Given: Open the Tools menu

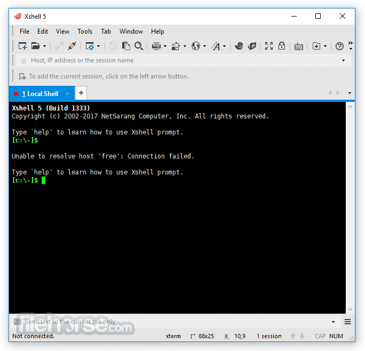Looking at the screenshot, I should pyautogui.click(x=85, y=31).
